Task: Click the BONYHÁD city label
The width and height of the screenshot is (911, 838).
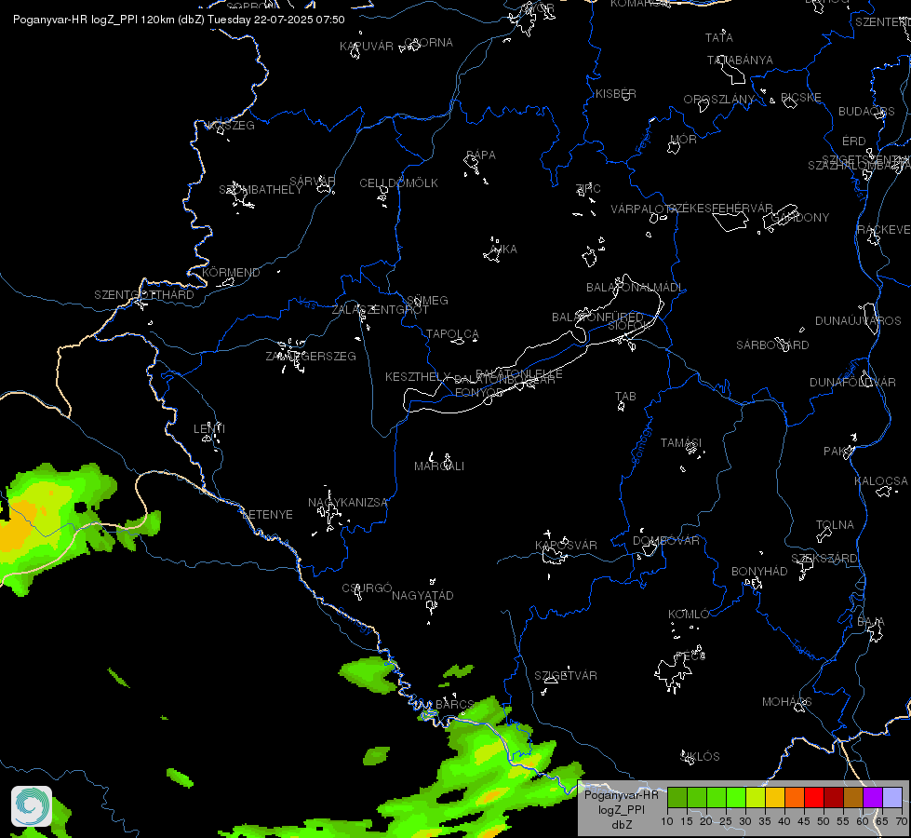Action: 759,571
